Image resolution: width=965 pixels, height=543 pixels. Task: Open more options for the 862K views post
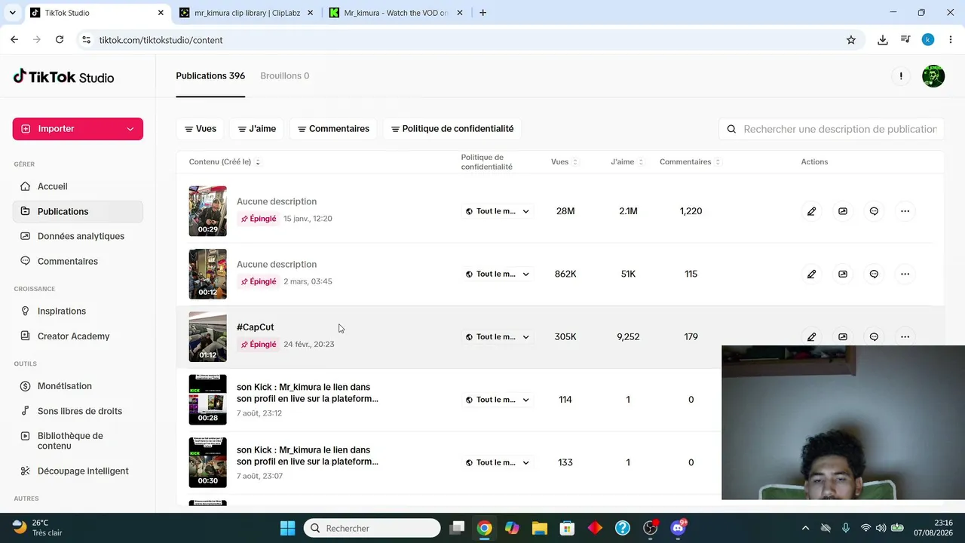pyautogui.click(x=905, y=274)
